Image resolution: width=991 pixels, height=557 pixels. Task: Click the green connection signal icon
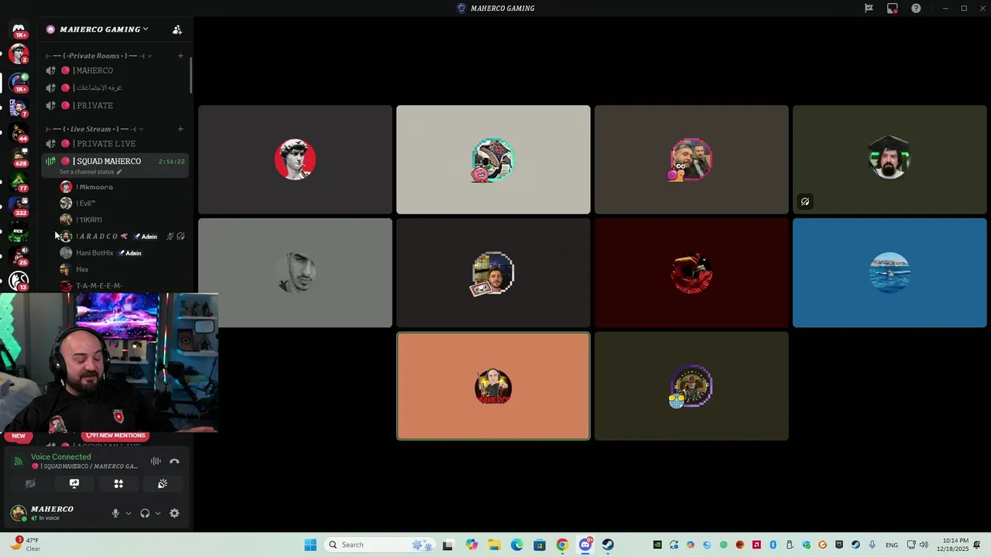click(x=19, y=461)
